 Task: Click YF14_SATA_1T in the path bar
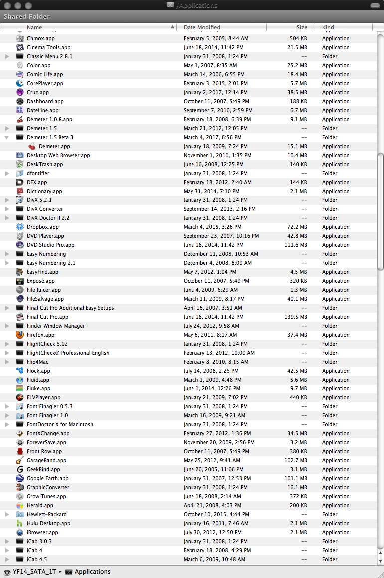pos(30,572)
